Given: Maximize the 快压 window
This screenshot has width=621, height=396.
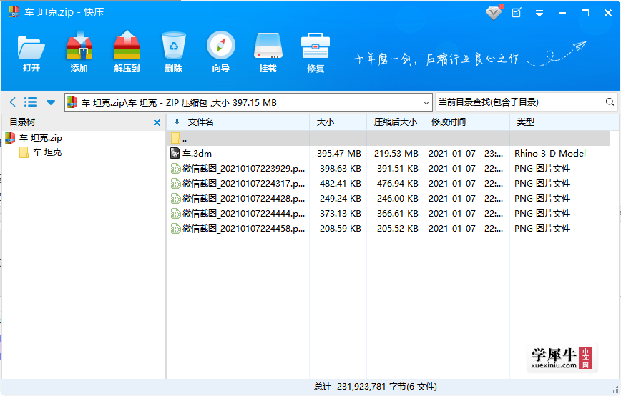Looking at the screenshot, I should click(x=585, y=13).
